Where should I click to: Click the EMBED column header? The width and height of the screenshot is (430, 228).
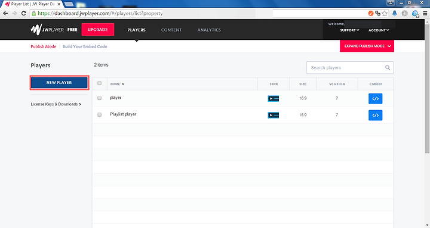[x=376, y=84]
